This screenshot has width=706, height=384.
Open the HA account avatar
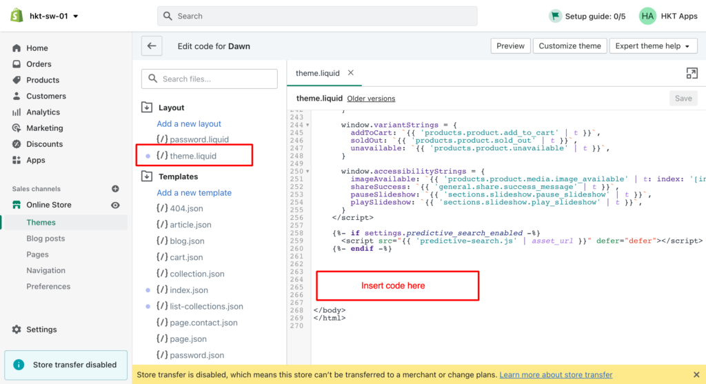tap(647, 17)
